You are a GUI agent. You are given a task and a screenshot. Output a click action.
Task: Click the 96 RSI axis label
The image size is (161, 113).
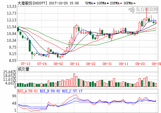14,96
